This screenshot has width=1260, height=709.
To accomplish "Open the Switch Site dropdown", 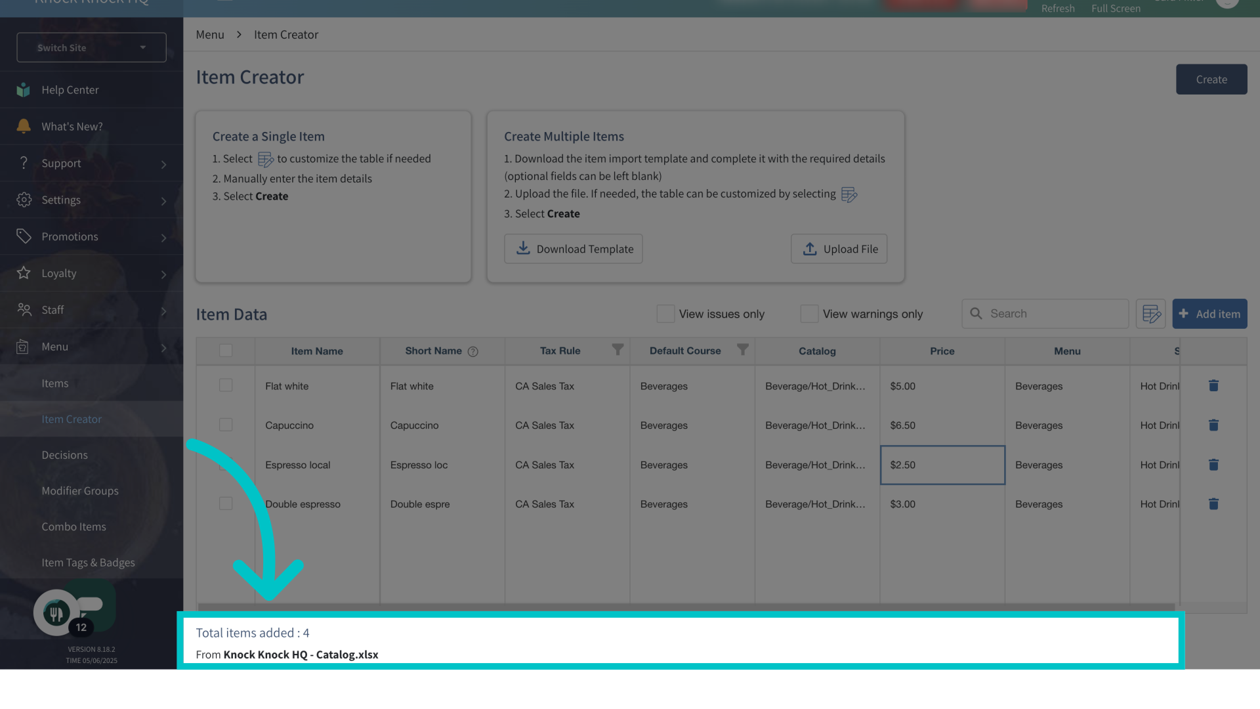I will coord(91,47).
